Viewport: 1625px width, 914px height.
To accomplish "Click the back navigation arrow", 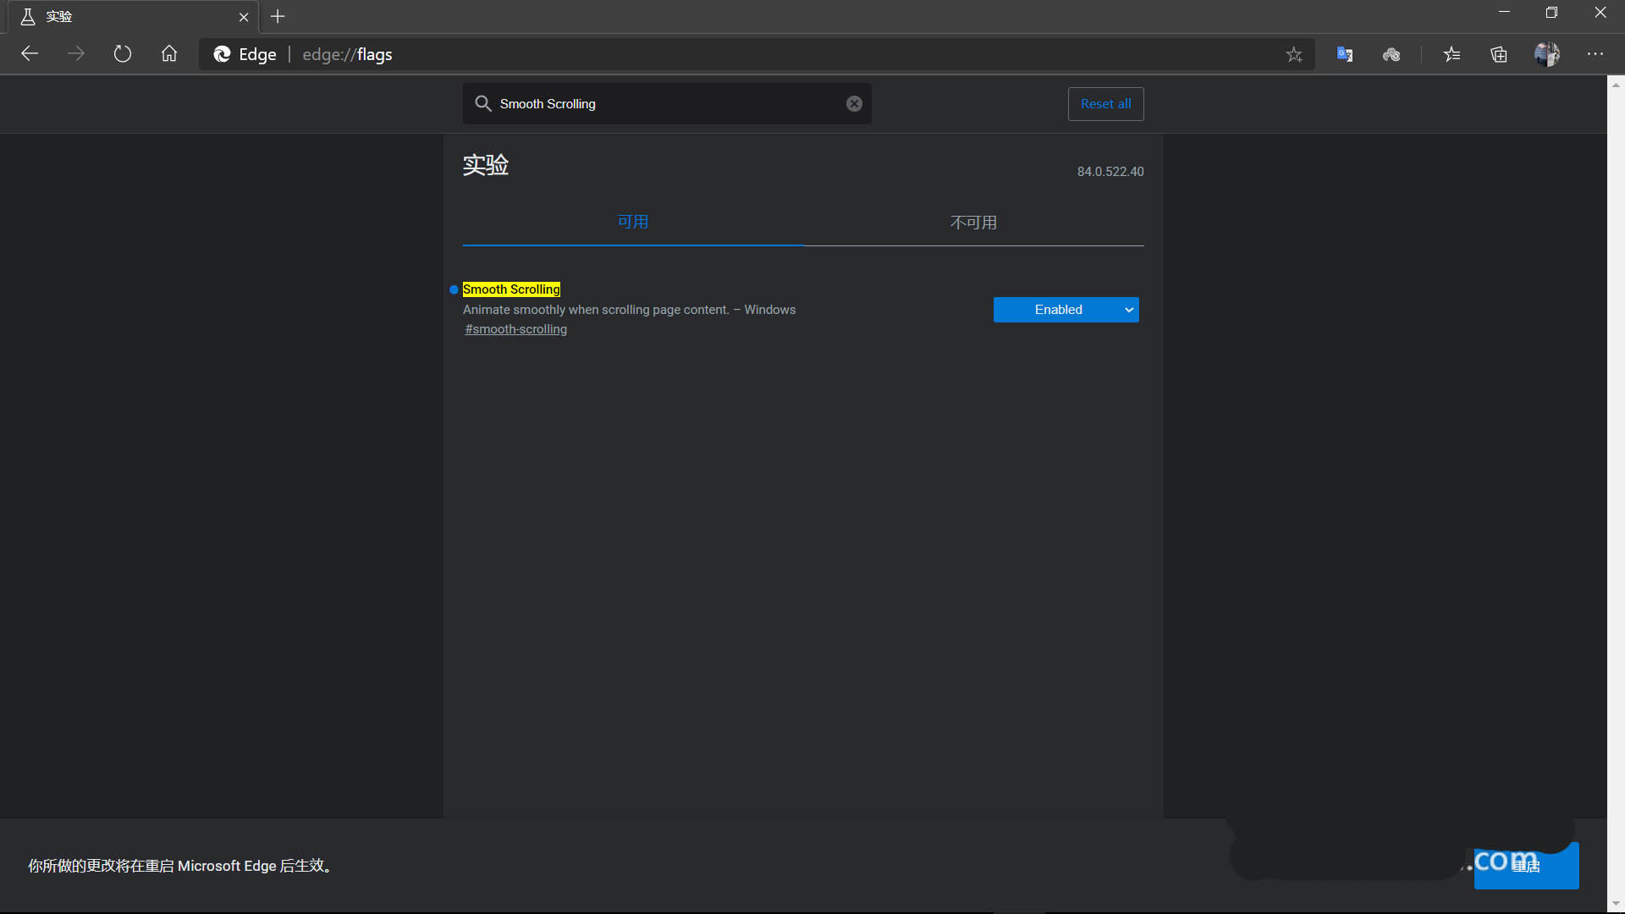I will (30, 54).
